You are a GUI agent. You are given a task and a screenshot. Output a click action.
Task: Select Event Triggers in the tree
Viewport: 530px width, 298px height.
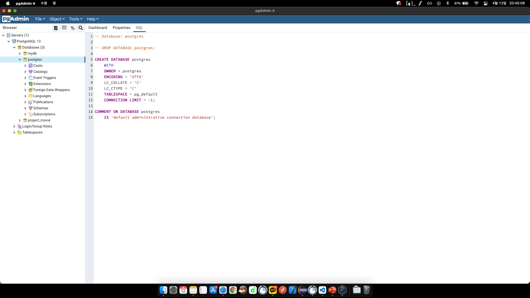point(45,78)
